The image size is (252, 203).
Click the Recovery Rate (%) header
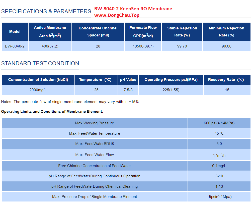click(227, 80)
